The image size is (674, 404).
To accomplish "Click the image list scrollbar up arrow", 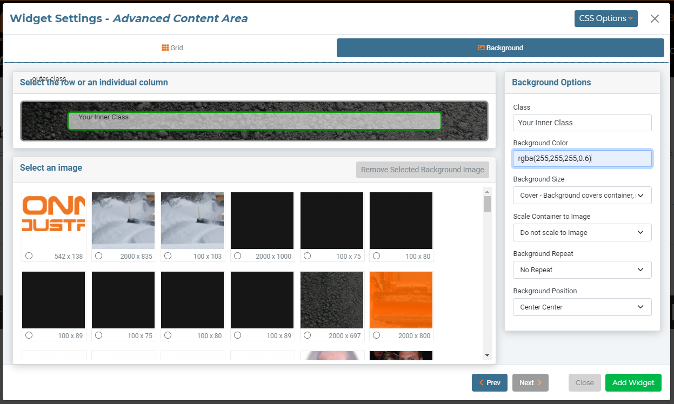I will pyautogui.click(x=487, y=191).
